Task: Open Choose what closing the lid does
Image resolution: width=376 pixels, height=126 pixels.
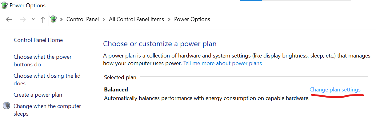Action: (47, 80)
